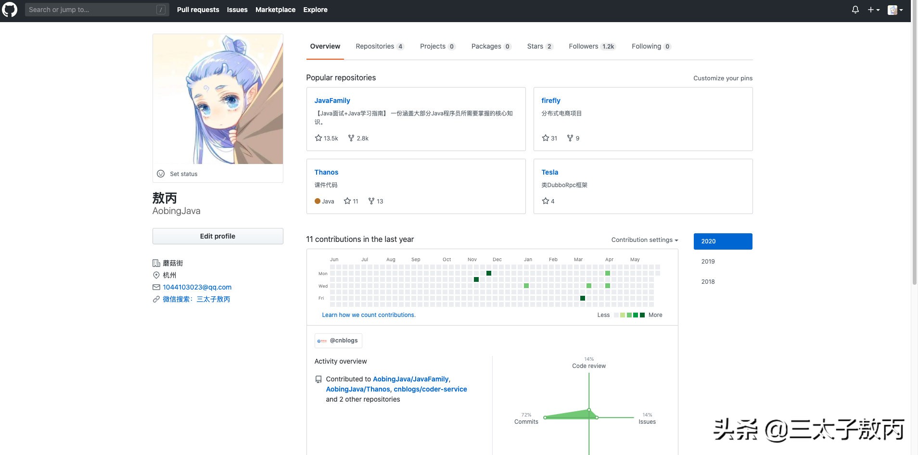Screen dimensions: 918x455
Task: Switch to the Repositories tab
Action: pos(379,46)
